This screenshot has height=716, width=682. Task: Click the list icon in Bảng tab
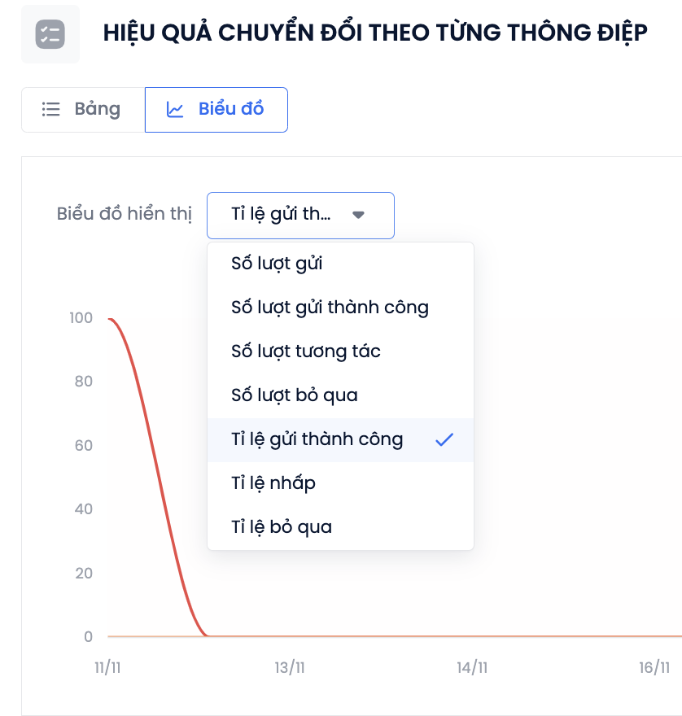pos(50,109)
